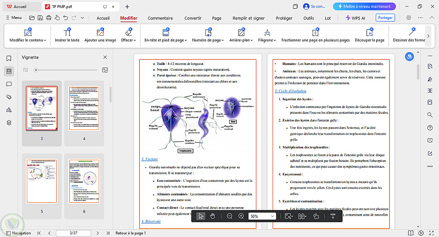Select Découper la page tool

(x=369, y=36)
